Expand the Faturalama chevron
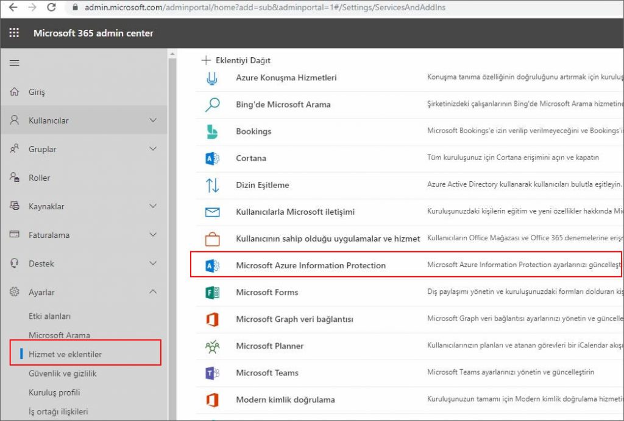 [x=153, y=234]
